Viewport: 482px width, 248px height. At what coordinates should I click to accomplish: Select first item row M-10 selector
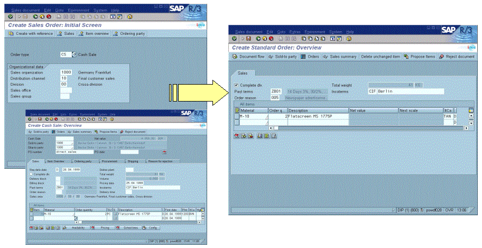236,116
